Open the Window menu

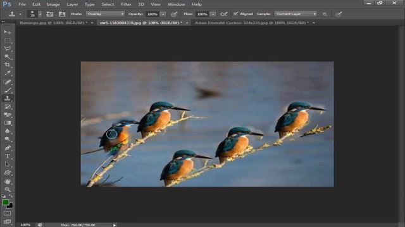(x=176, y=4)
